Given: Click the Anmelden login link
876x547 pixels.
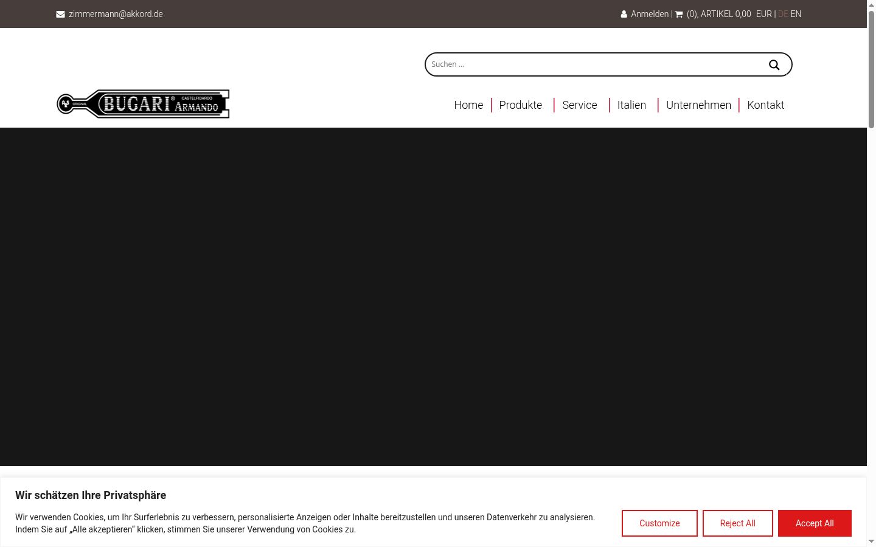Looking at the screenshot, I should [x=650, y=14].
